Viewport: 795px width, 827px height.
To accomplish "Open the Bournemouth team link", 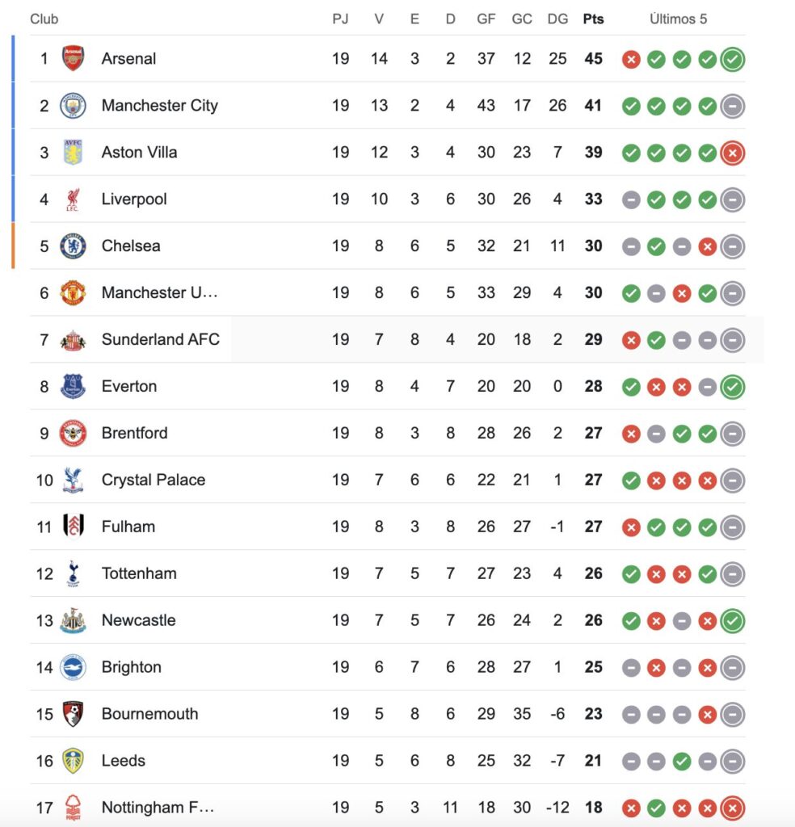I will (x=149, y=715).
